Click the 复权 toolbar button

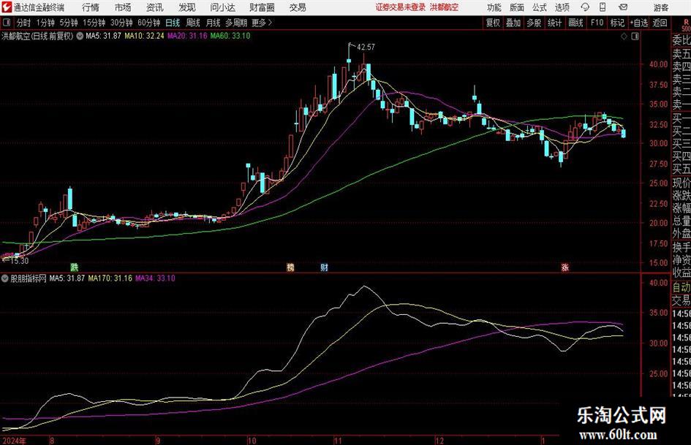(x=493, y=23)
